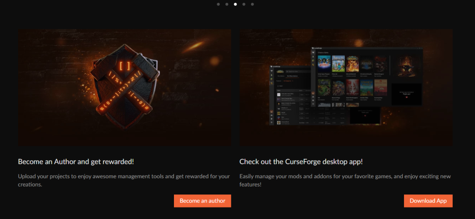The image size is (475, 219).
Task: Open the crossed hammers shield banner image
Action: [124, 88]
